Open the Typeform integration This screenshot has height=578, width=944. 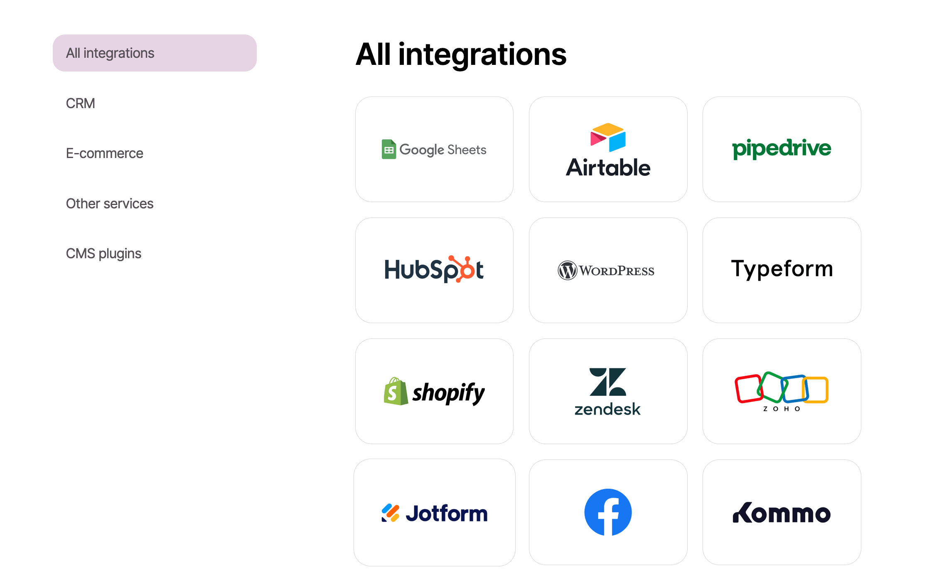(x=781, y=270)
